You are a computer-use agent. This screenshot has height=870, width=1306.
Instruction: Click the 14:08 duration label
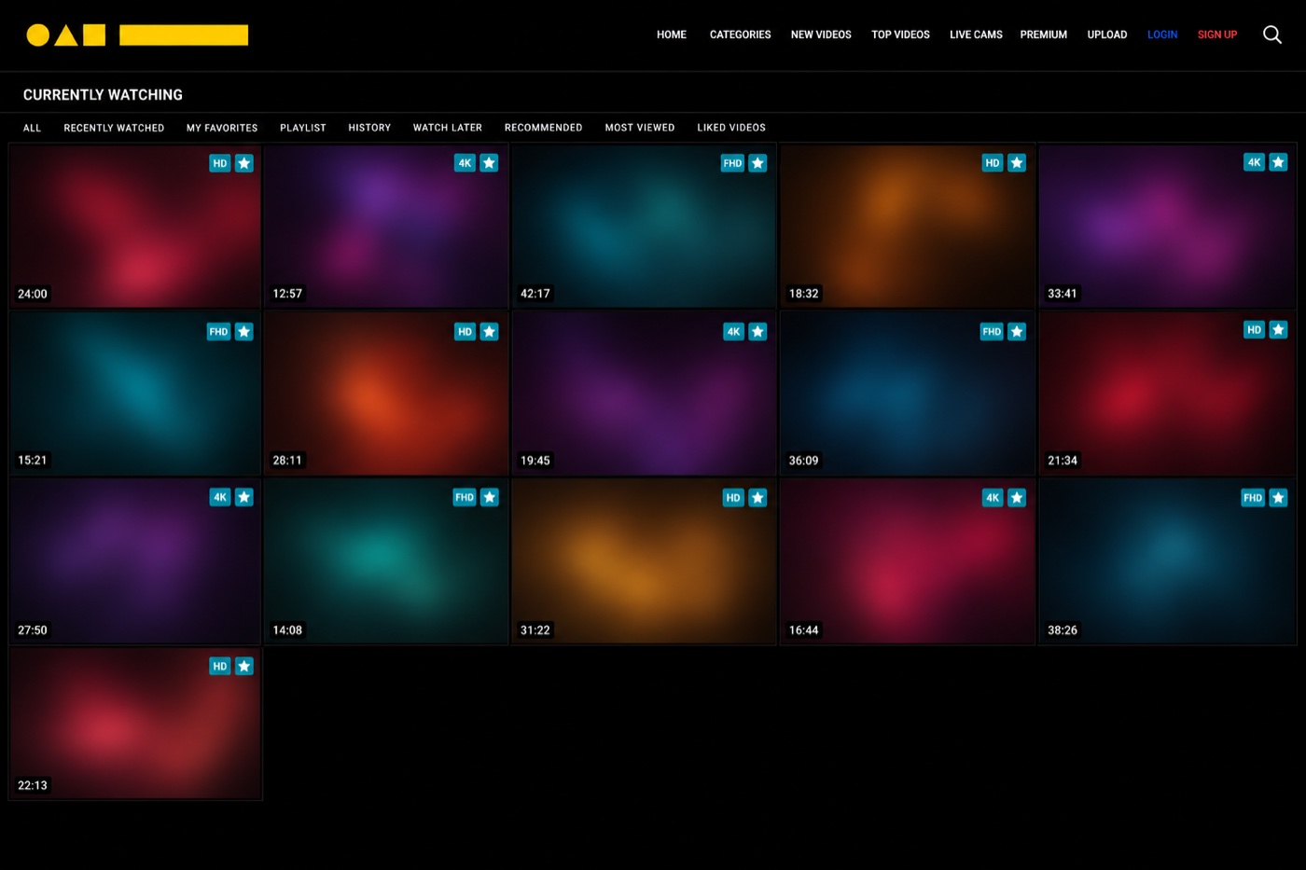[x=287, y=630]
